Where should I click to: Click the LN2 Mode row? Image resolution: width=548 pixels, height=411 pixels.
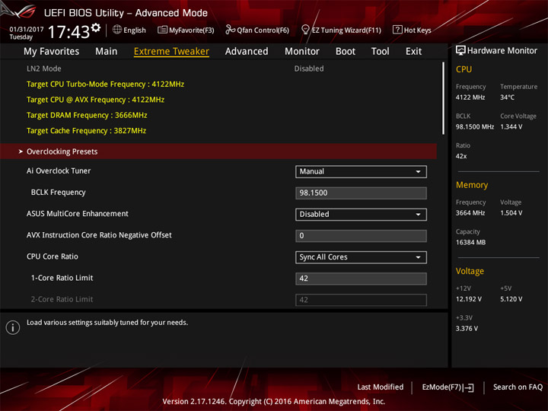(x=218, y=68)
